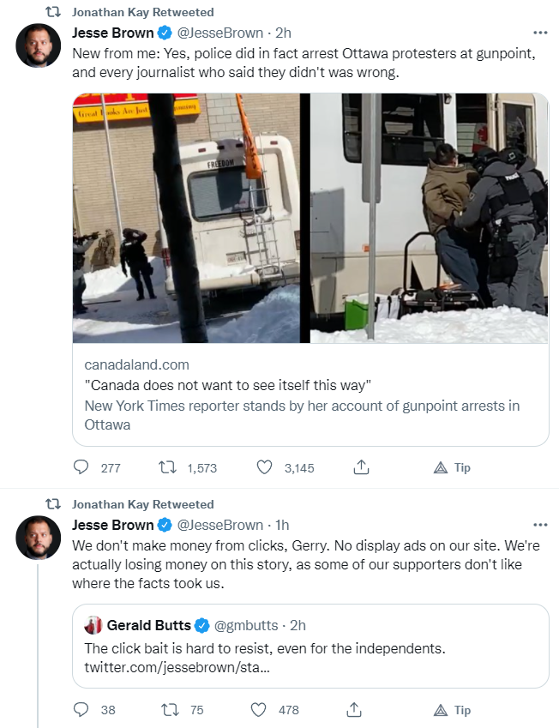This screenshot has height=728, width=559.
Task: Open Gerald Butts quoted tweet
Action: [310, 647]
